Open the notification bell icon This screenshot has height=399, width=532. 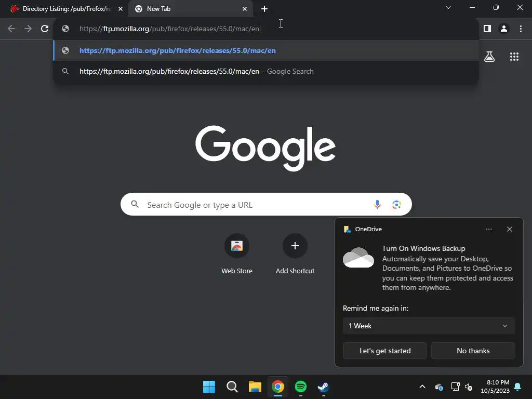[x=518, y=387]
